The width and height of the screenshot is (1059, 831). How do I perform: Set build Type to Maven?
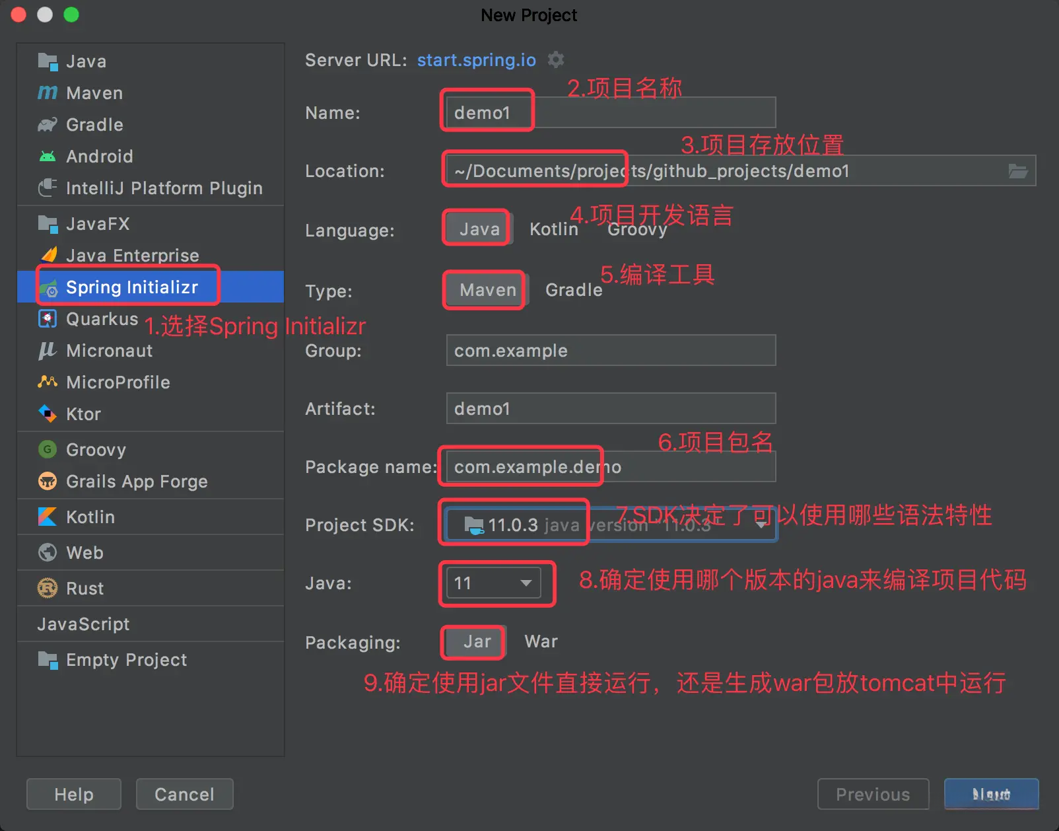[487, 290]
